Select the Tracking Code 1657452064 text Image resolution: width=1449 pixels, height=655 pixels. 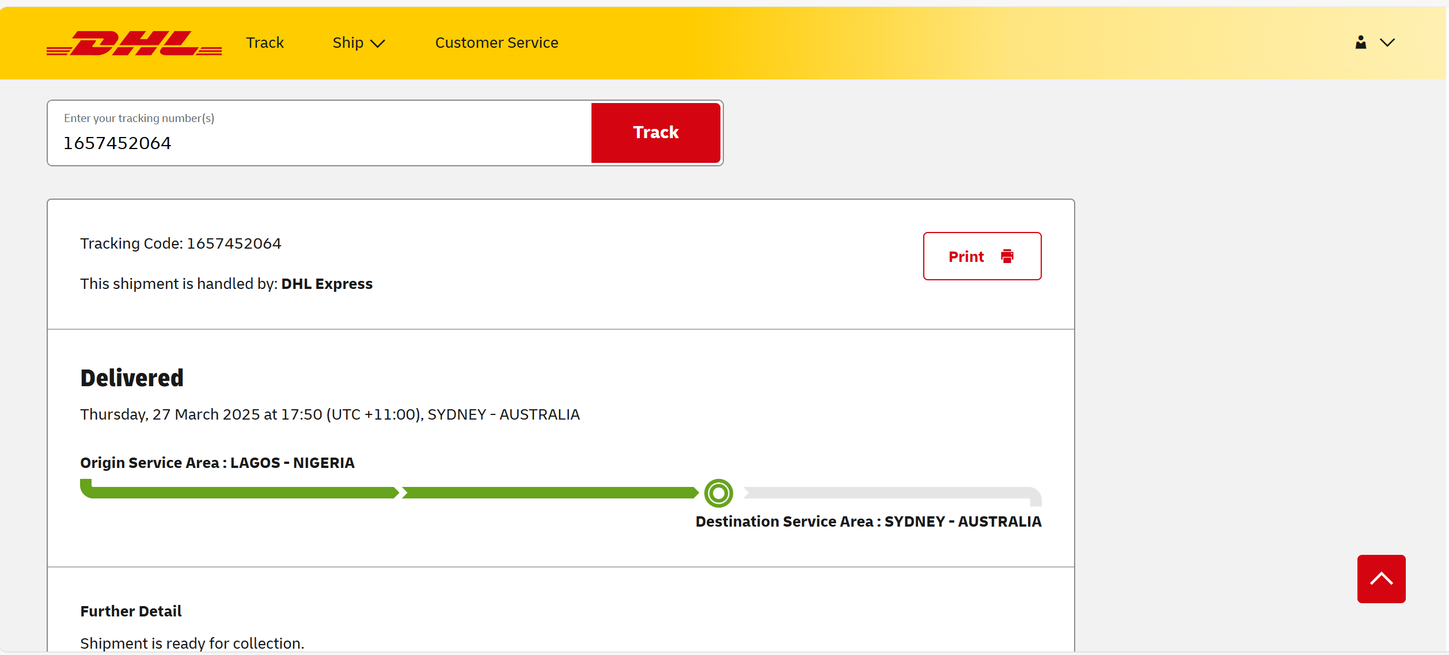181,243
